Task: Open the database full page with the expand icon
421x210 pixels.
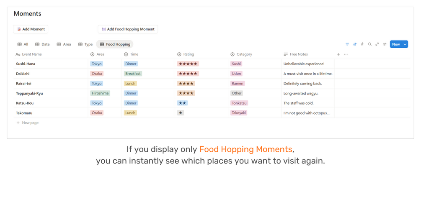Action: 377,44
